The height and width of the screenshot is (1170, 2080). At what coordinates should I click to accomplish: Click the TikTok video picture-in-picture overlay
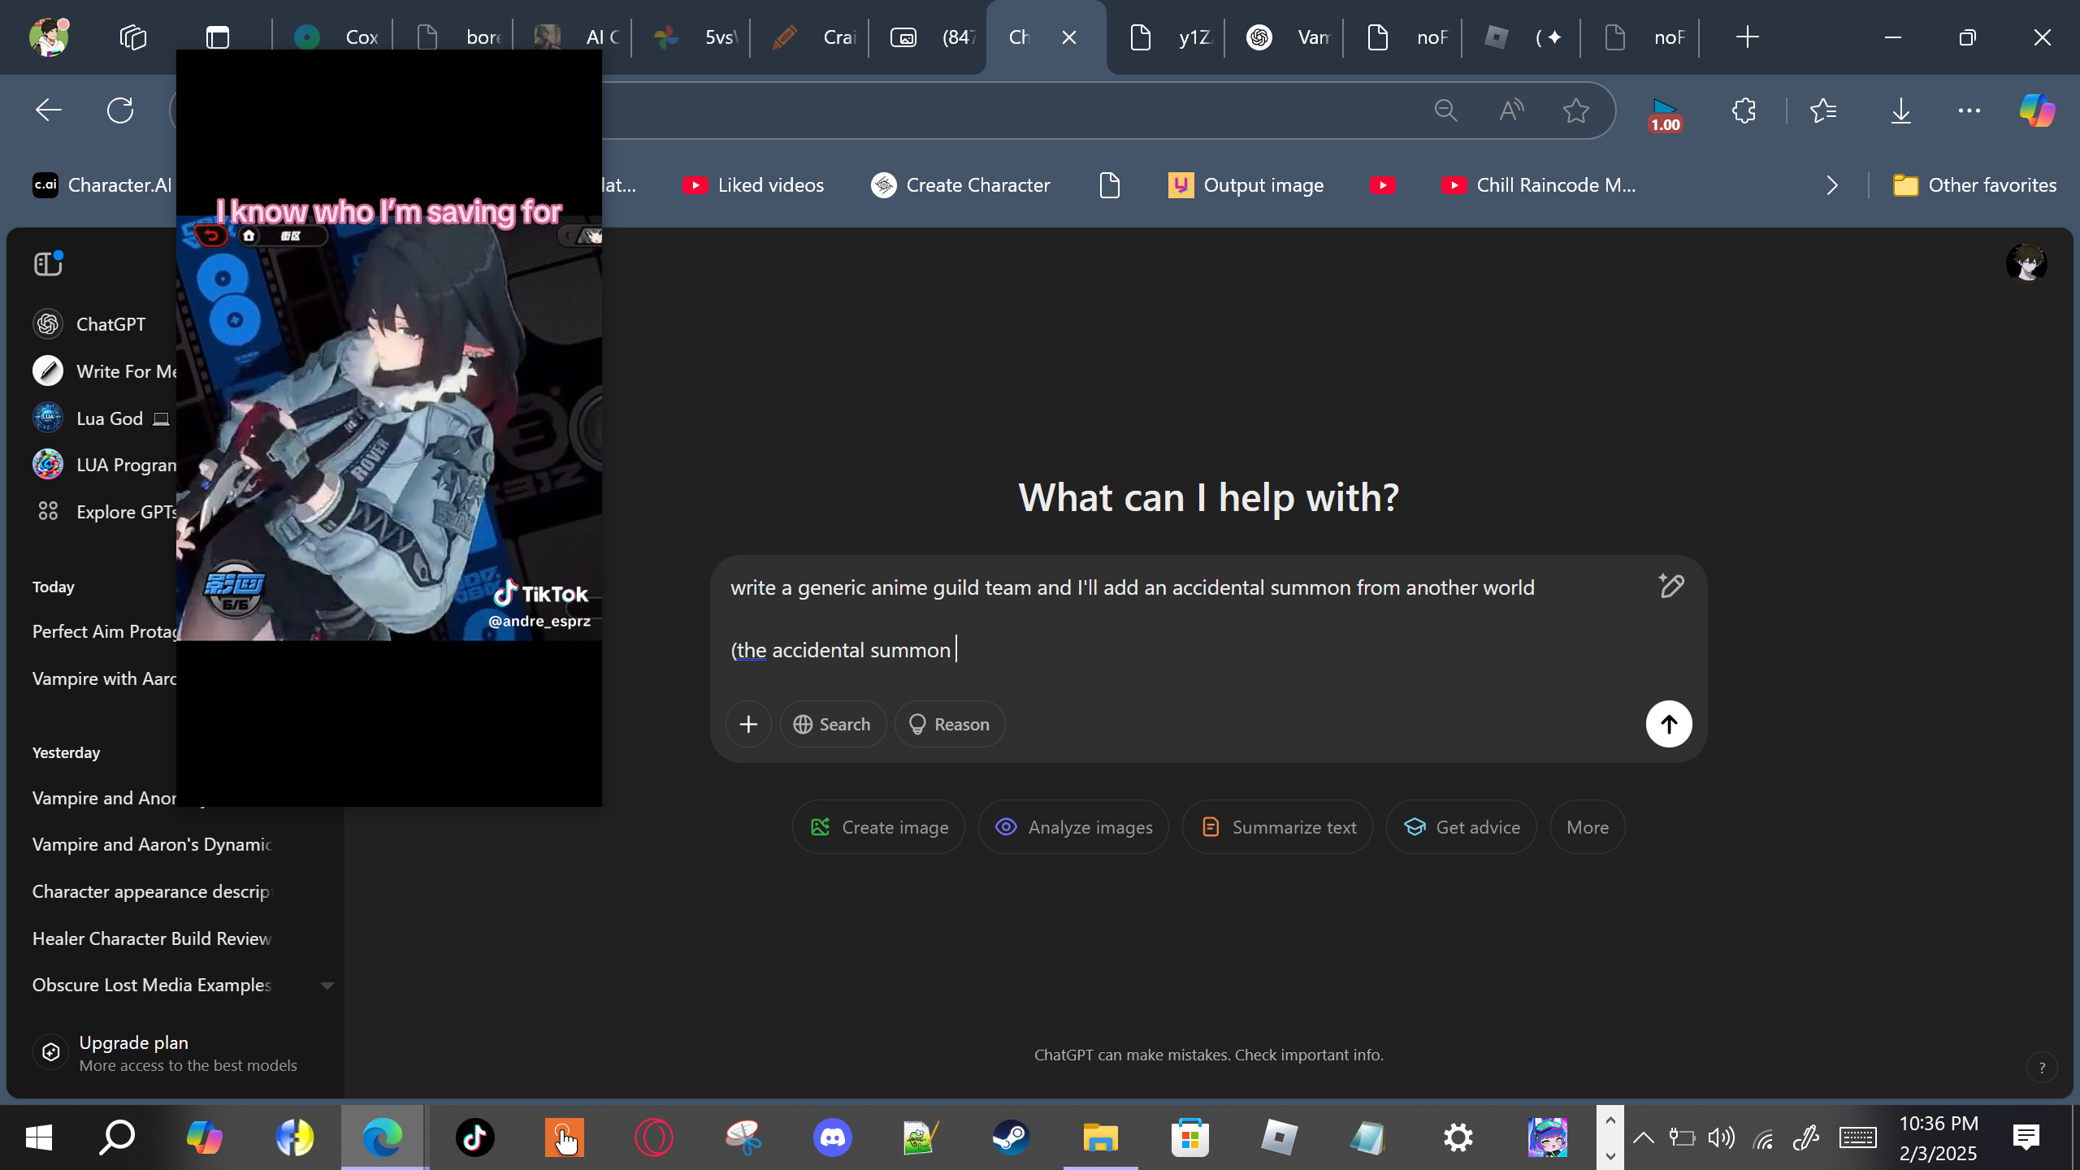pyautogui.click(x=389, y=428)
